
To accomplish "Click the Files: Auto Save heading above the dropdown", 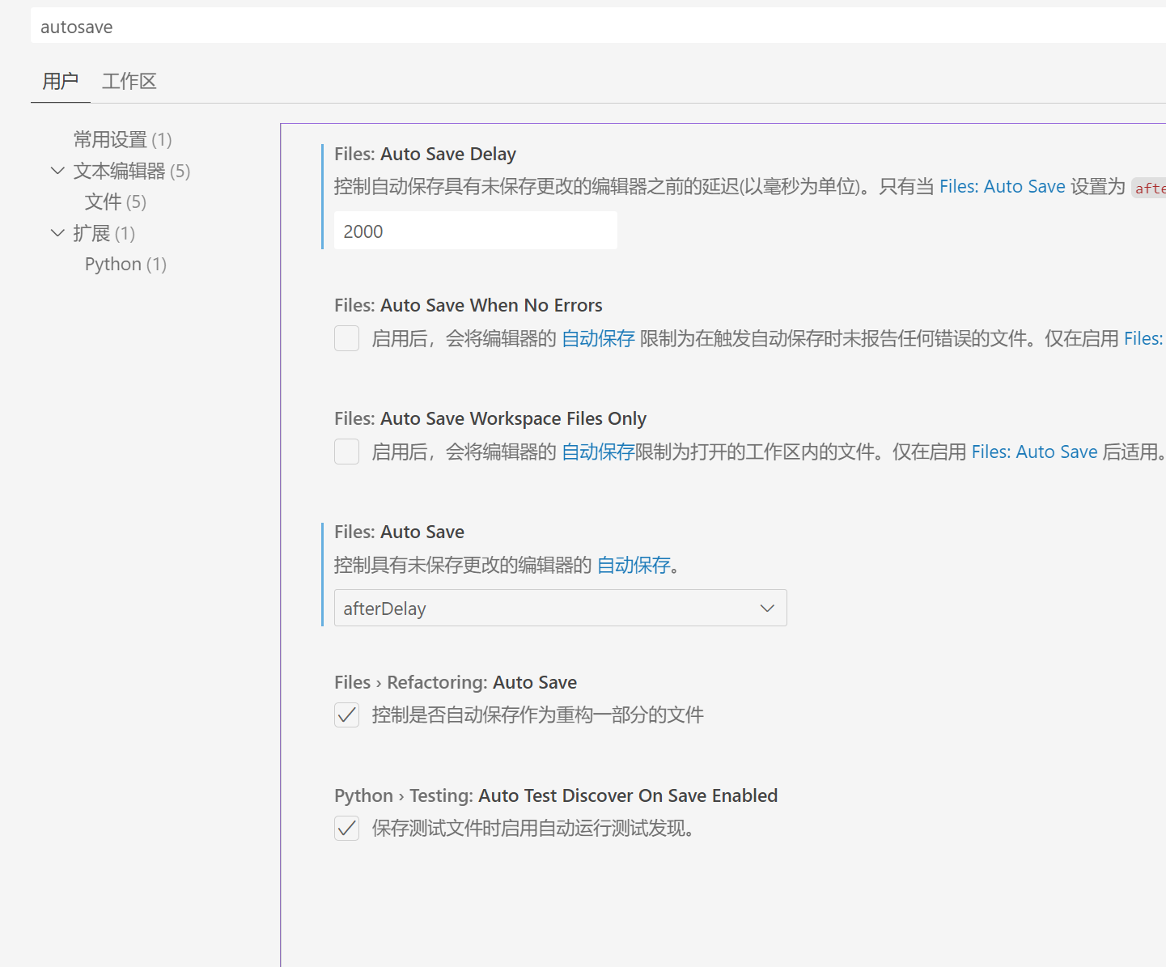I will point(400,532).
